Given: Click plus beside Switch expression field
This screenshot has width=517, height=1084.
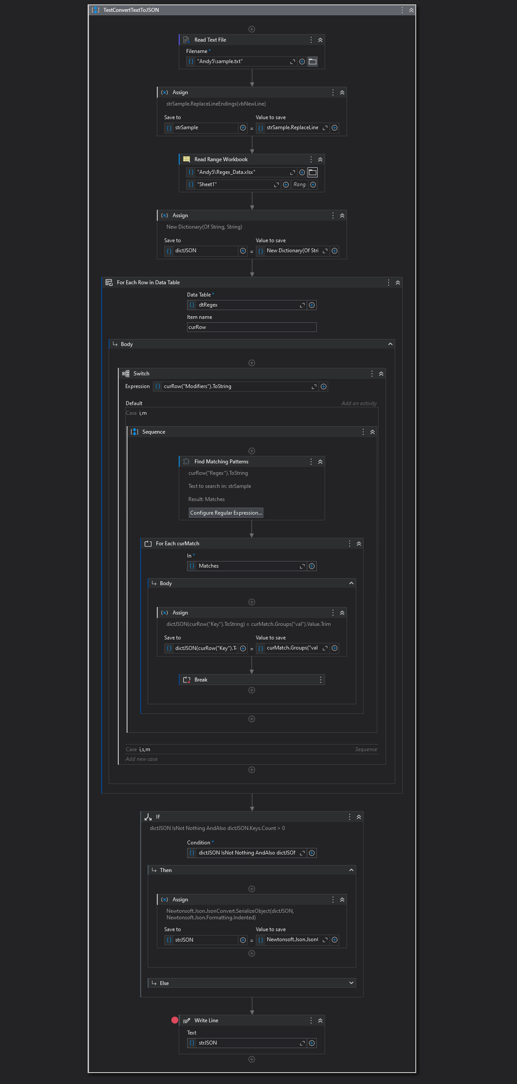Looking at the screenshot, I should (x=323, y=387).
